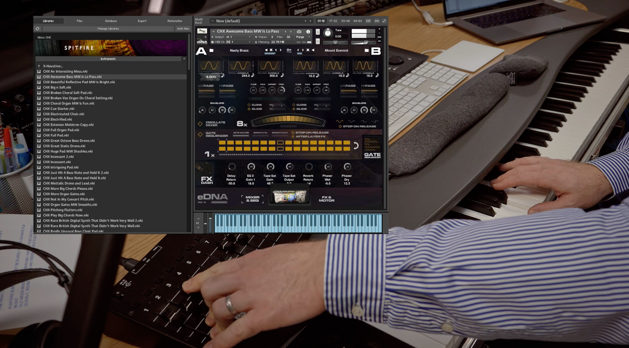The image size is (629, 348).
Task: Toggle After Layer FX option
Action: point(292,137)
